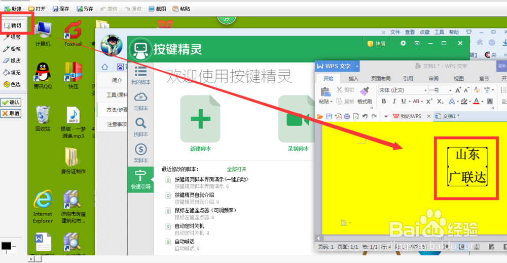Select the 吸管 eyedropper tool
Image resolution: width=507 pixels, height=263 pixels.
point(12,37)
